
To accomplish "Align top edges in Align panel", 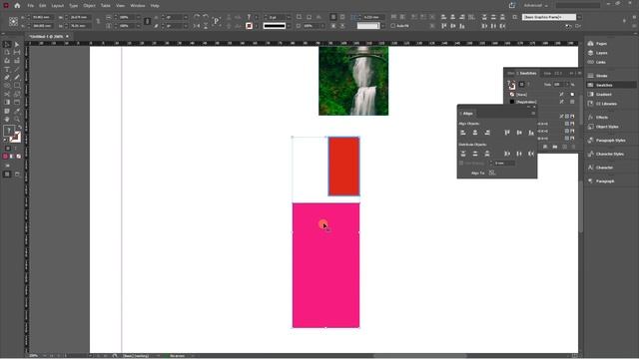I will pos(507,133).
